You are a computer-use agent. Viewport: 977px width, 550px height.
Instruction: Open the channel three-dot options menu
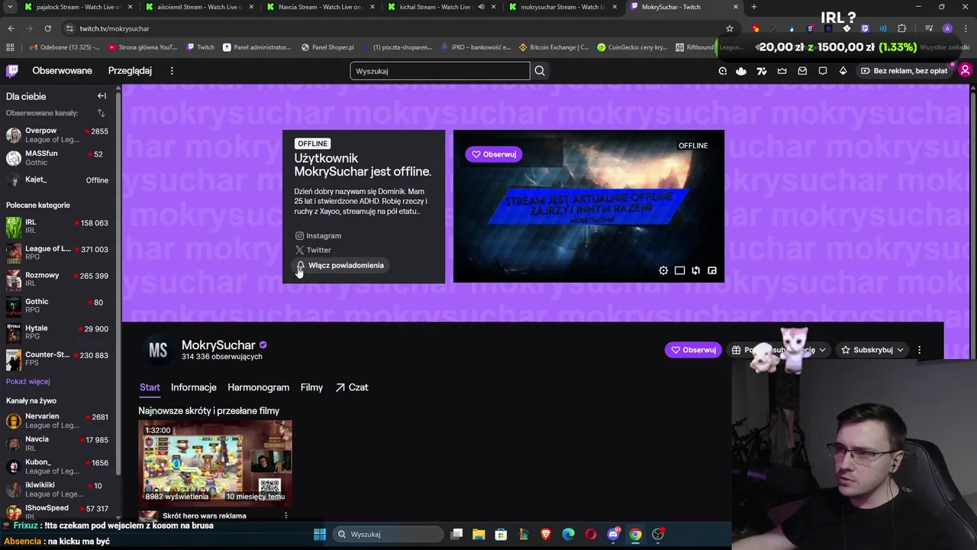pyautogui.click(x=919, y=350)
